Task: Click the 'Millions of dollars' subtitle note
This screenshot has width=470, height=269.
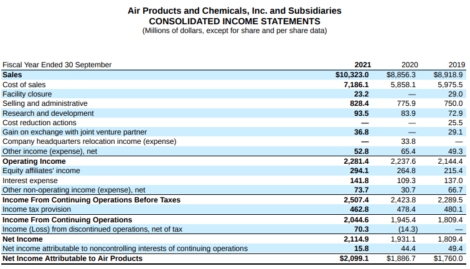Action: [235, 31]
